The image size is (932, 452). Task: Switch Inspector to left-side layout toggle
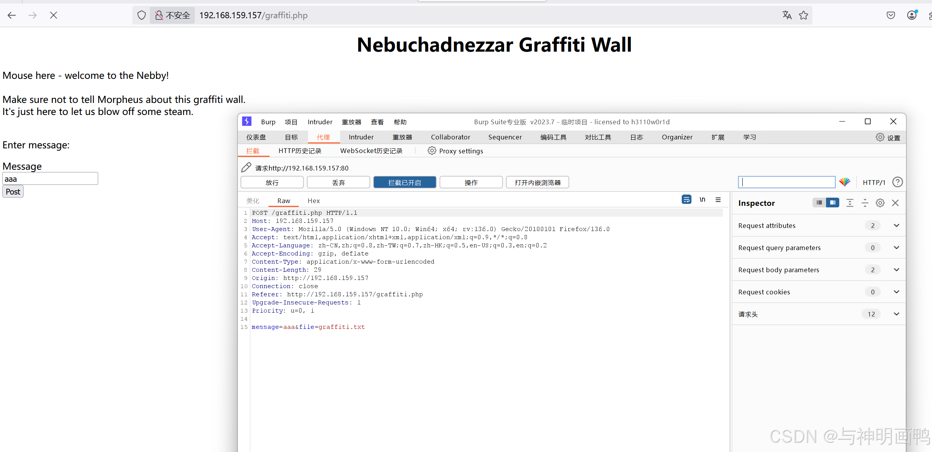pos(819,203)
